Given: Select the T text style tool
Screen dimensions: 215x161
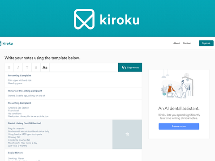Looking at the screenshot, I should pyautogui.click(x=27, y=68).
